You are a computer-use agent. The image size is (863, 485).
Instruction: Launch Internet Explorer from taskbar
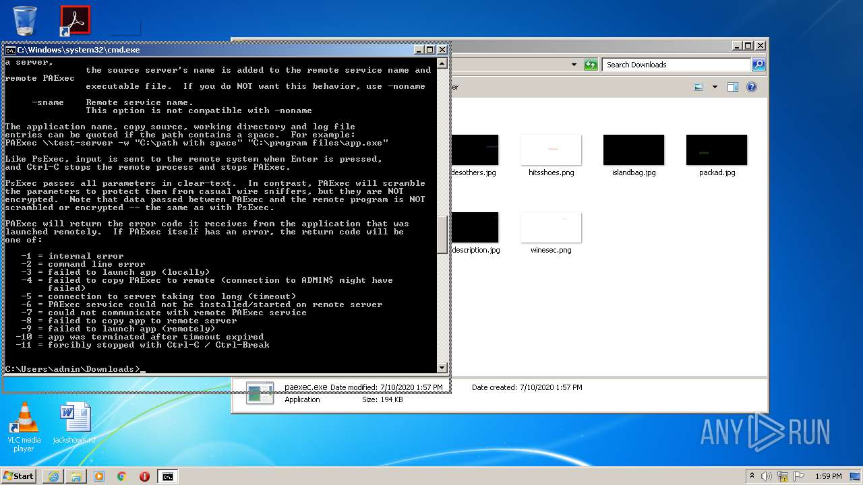pos(53,476)
